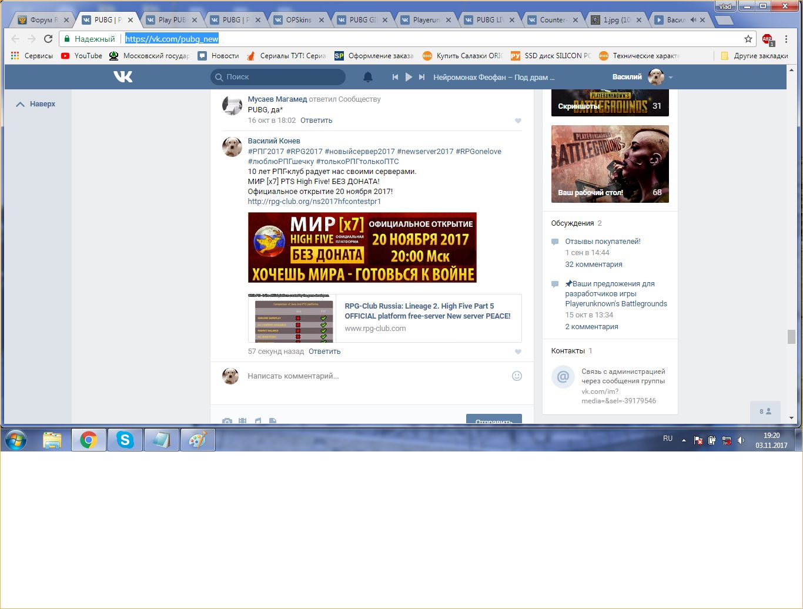The height and width of the screenshot is (609, 803).
Task: Open the emoji smiley picker
Action: point(517,376)
